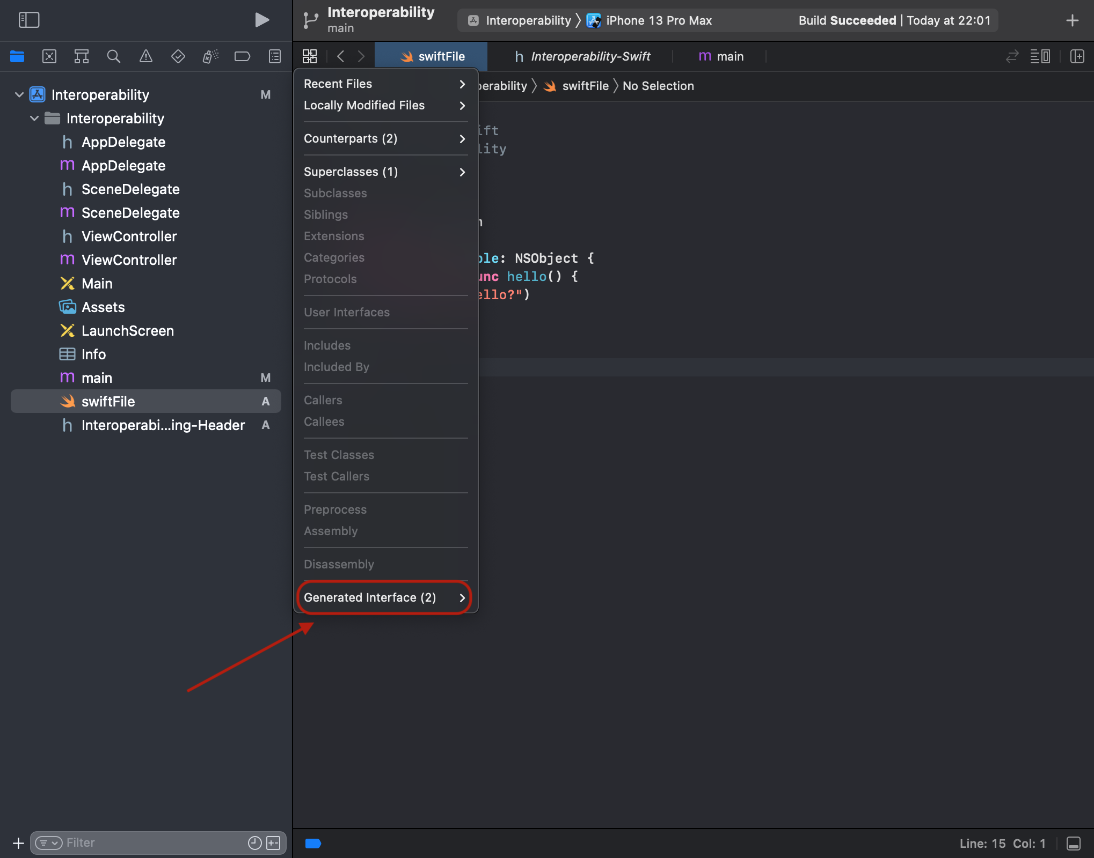Click the hello function name in code
Viewport: 1094px width, 858px height.
pyautogui.click(x=527, y=277)
